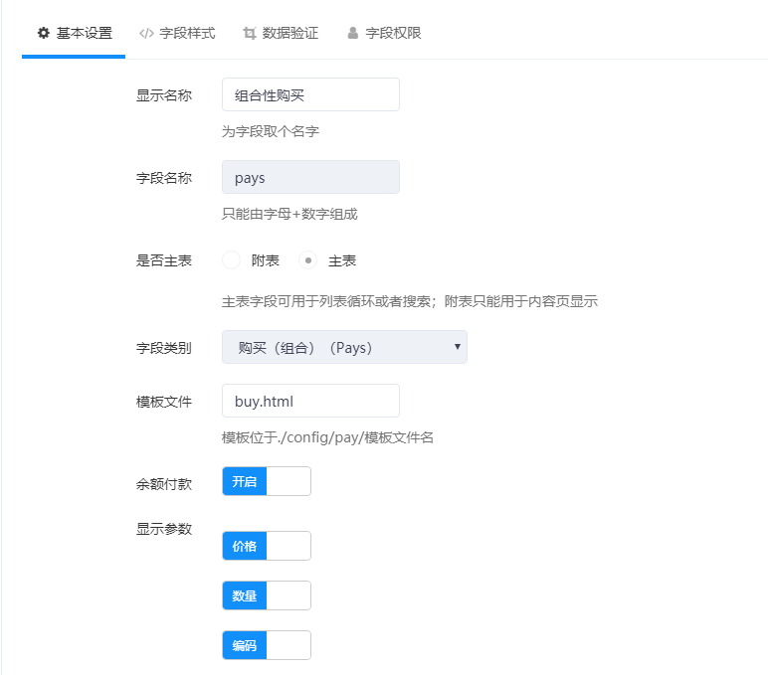Image resolution: width=768 pixels, height=675 pixels.
Task: Open the 基本设置 tab
Action: click(74, 33)
